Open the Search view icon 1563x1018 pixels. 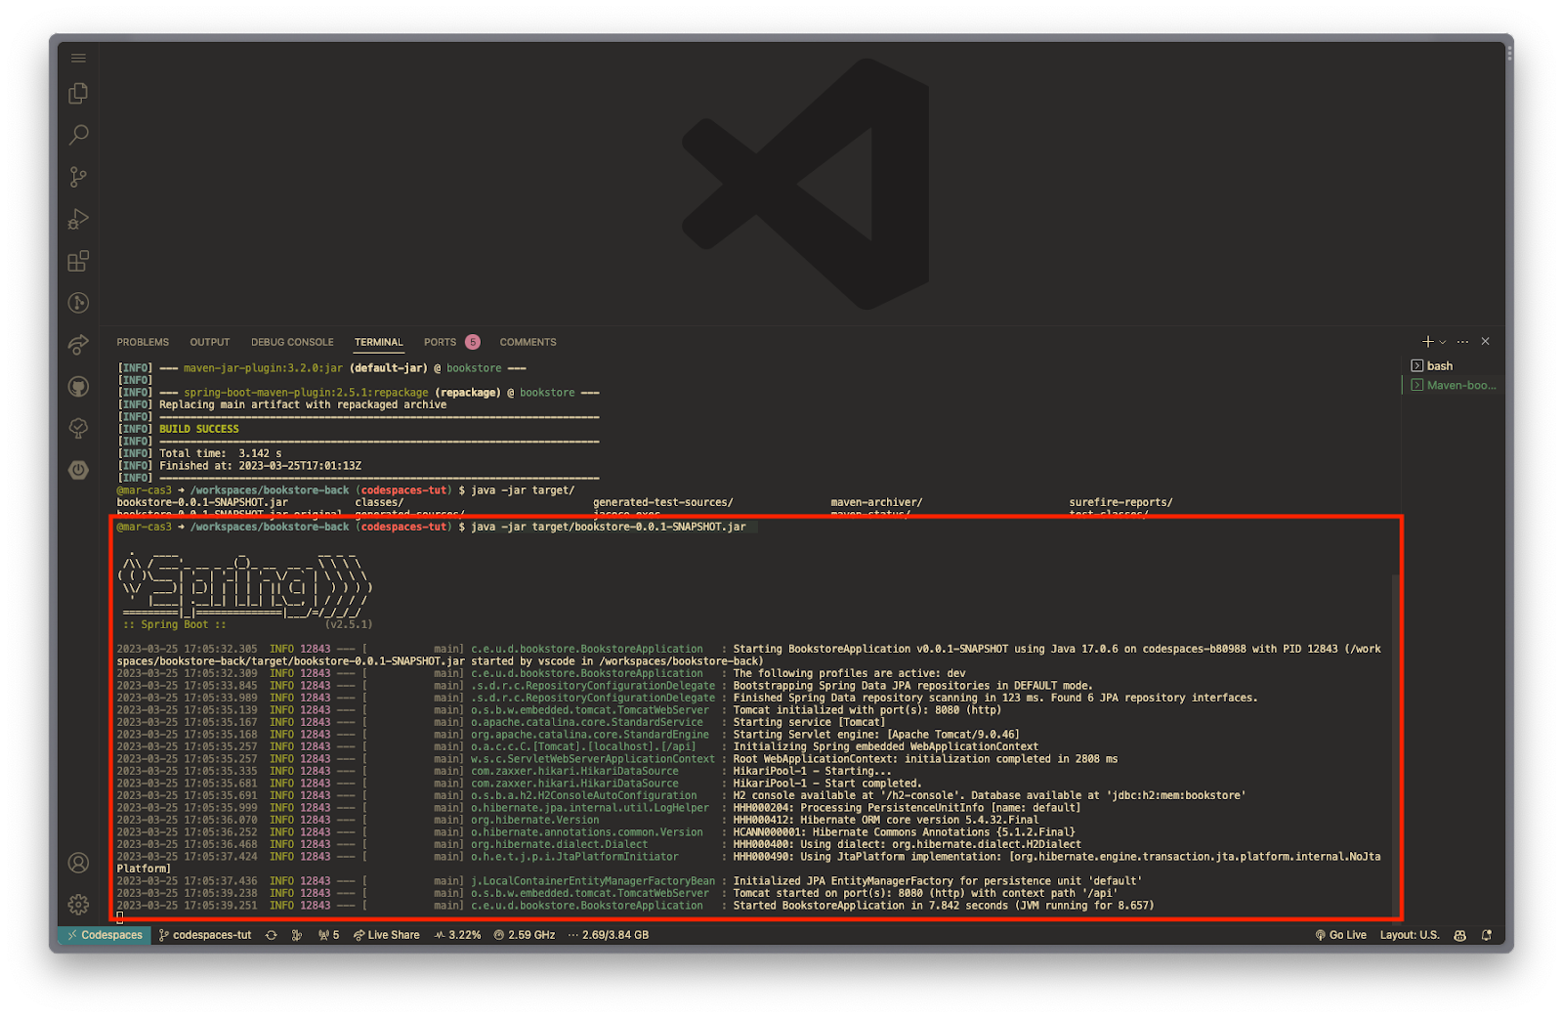click(78, 135)
